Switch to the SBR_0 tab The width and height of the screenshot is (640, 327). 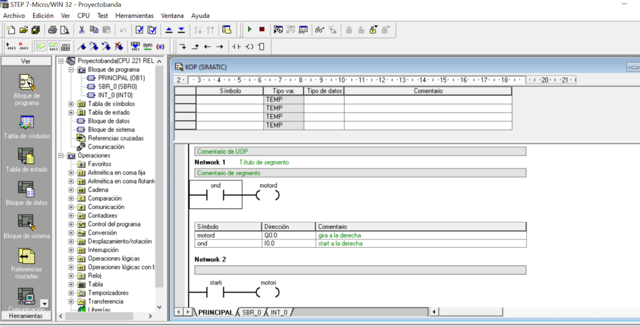251,312
